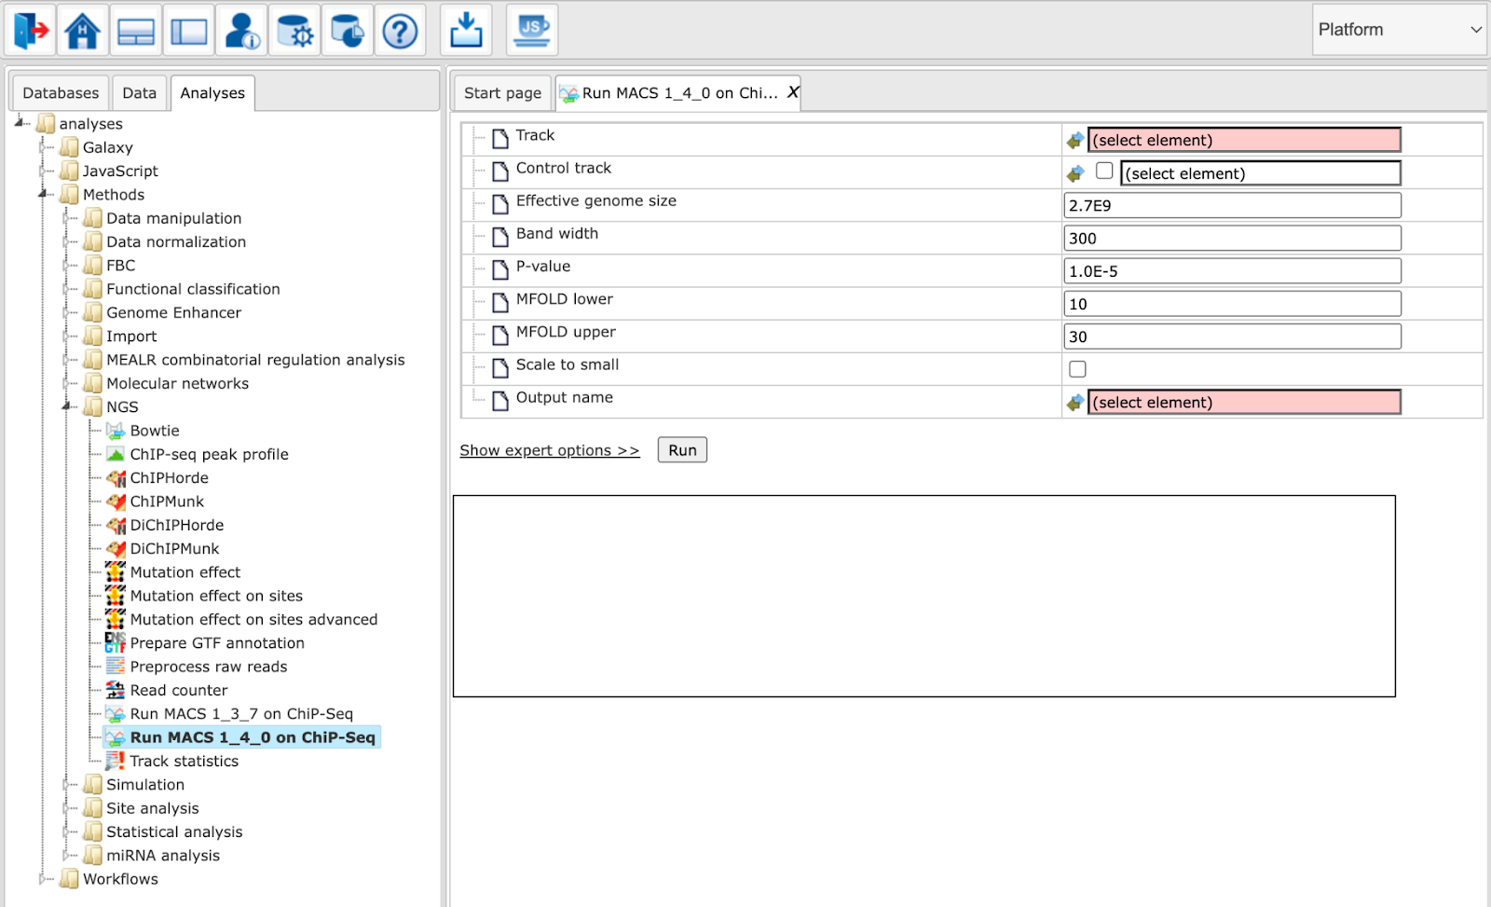Open the home page icon

82,31
